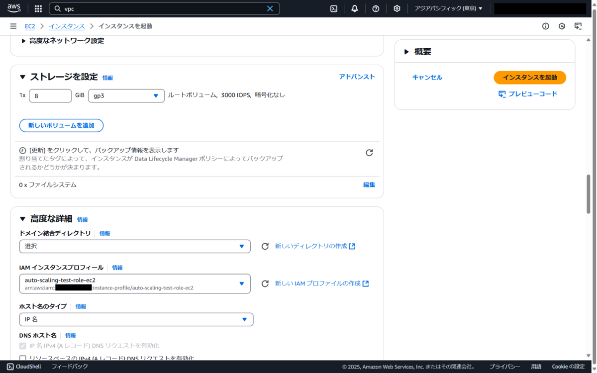Edit the file systems
This screenshot has height=373, width=597.
[369, 185]
